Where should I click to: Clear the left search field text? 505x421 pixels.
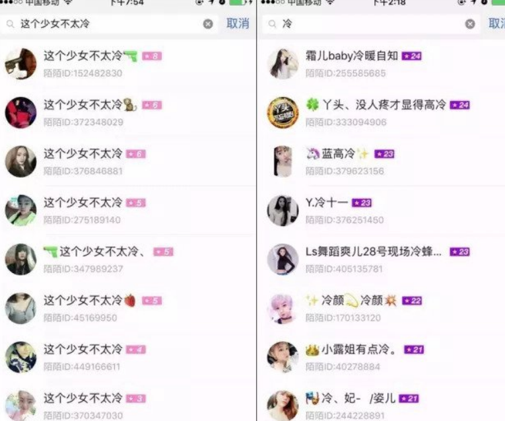point(208,24)
